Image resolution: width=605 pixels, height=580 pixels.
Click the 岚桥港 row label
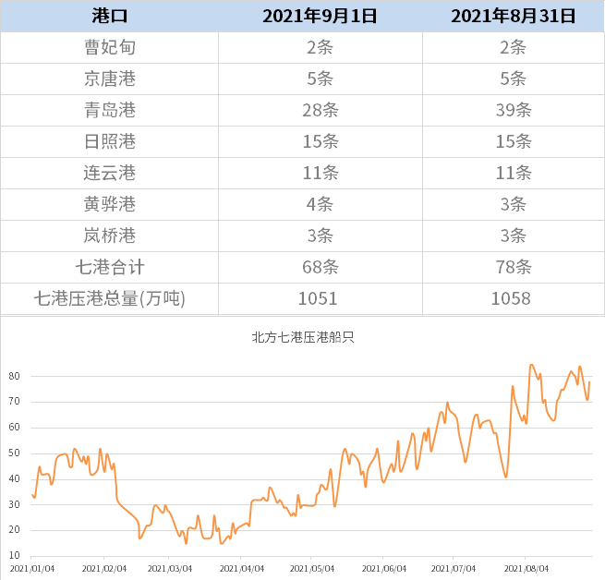click(109, 236)
